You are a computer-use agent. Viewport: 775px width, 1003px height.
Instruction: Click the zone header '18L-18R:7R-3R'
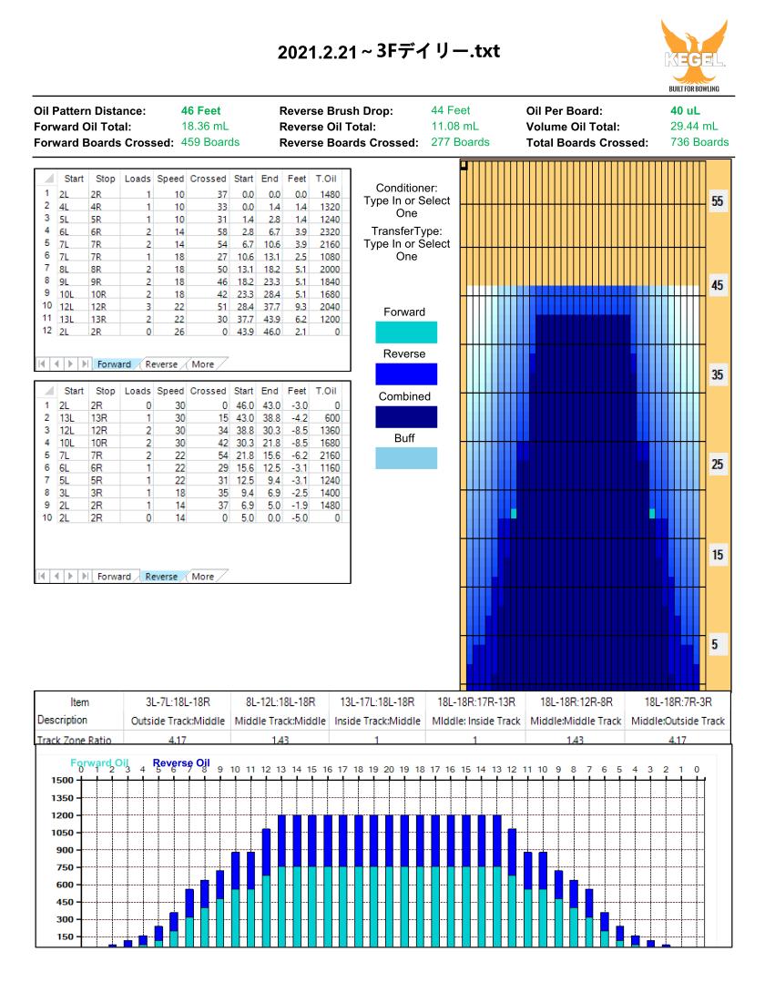tap(678, 702)
